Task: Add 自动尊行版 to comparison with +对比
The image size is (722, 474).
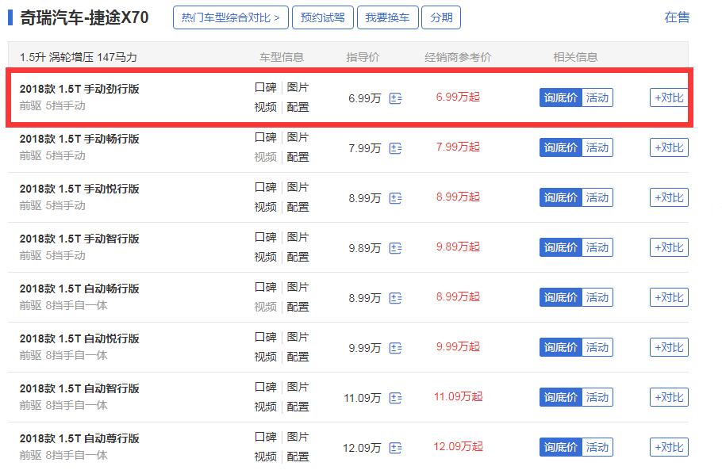Action: 669,447
